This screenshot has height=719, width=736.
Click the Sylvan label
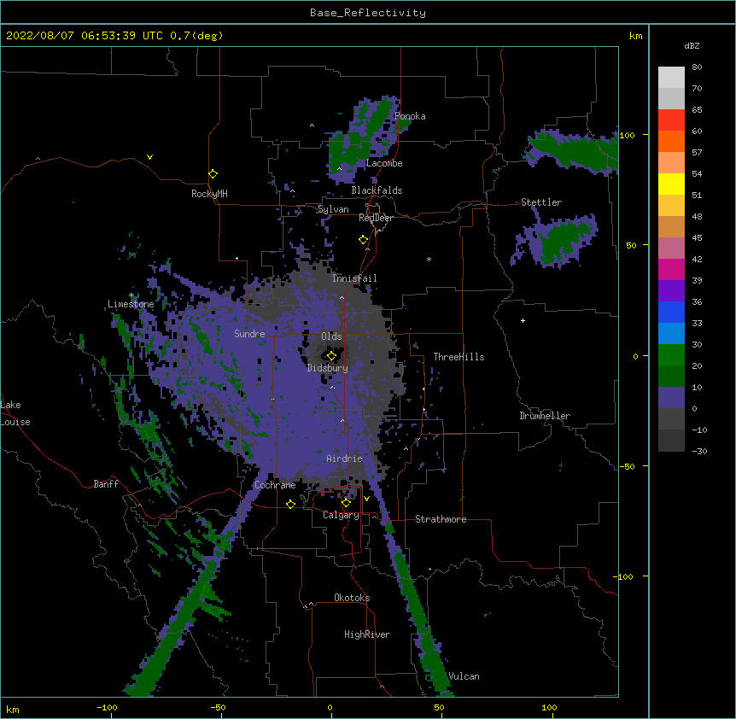click(333, 209)
